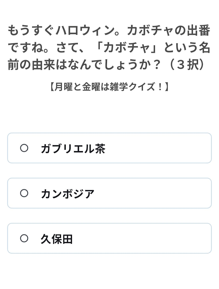Click the カンボジア answer label text

(x=68, y=194)
